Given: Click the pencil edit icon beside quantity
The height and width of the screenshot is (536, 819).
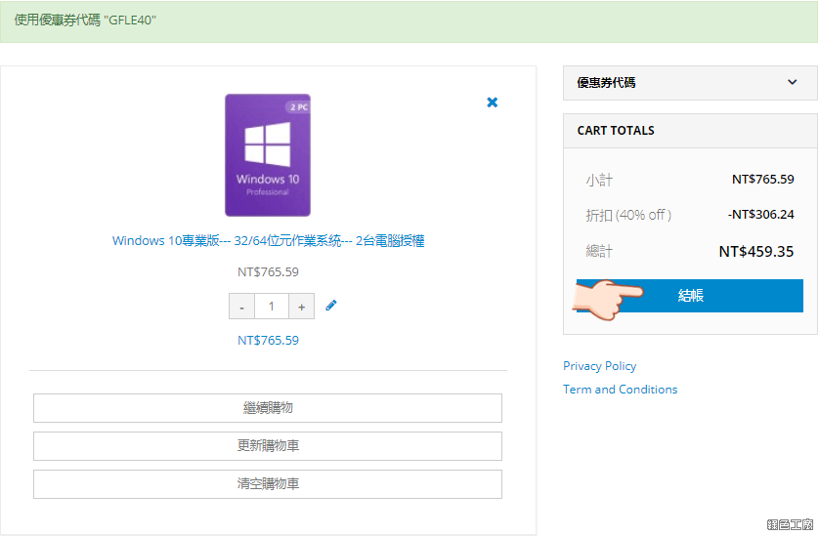Looking at the screenshot, I should 331,306.
